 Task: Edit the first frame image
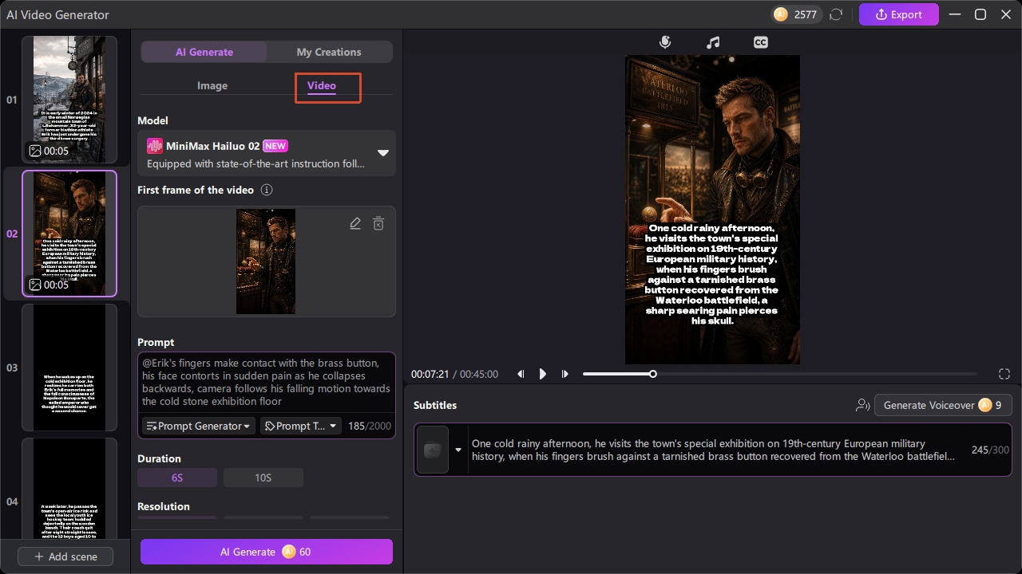[355, 223]
